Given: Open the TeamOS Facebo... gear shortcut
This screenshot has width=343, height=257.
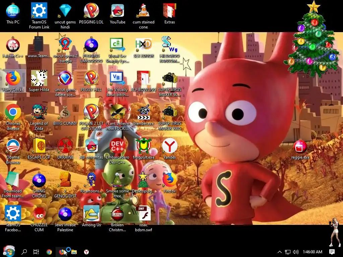Looking at the screenshot, I should [13, 219].
